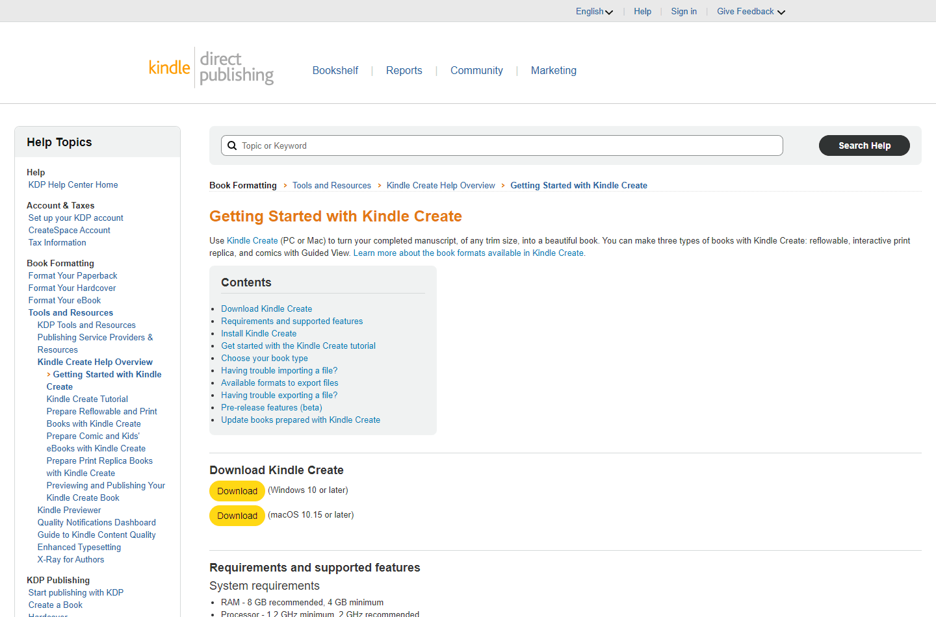Click the magnifier icon in search field
Image resolution: width=936 pixels, height=617 pixels.
[232, 145]
